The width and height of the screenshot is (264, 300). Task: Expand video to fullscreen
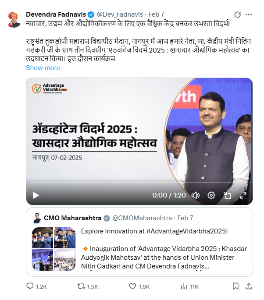(243, 195)
